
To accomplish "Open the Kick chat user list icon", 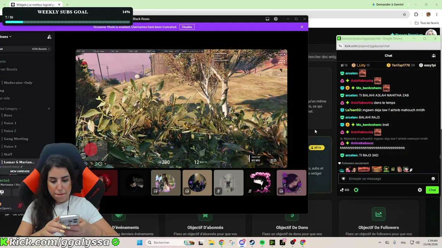I will (434, 55).
